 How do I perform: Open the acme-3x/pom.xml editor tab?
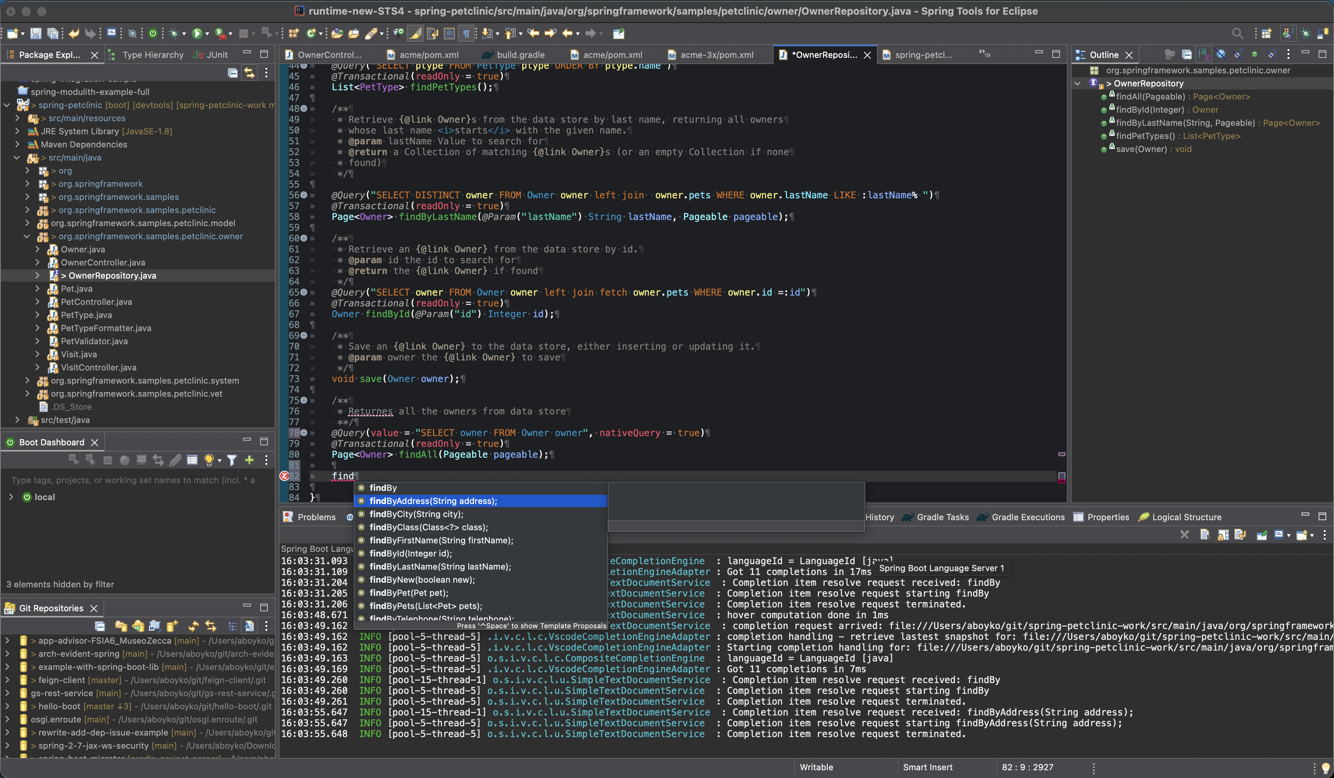[x=710, y=54]
